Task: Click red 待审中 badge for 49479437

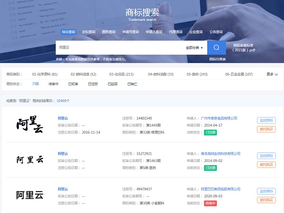Action: pos(211,203)
